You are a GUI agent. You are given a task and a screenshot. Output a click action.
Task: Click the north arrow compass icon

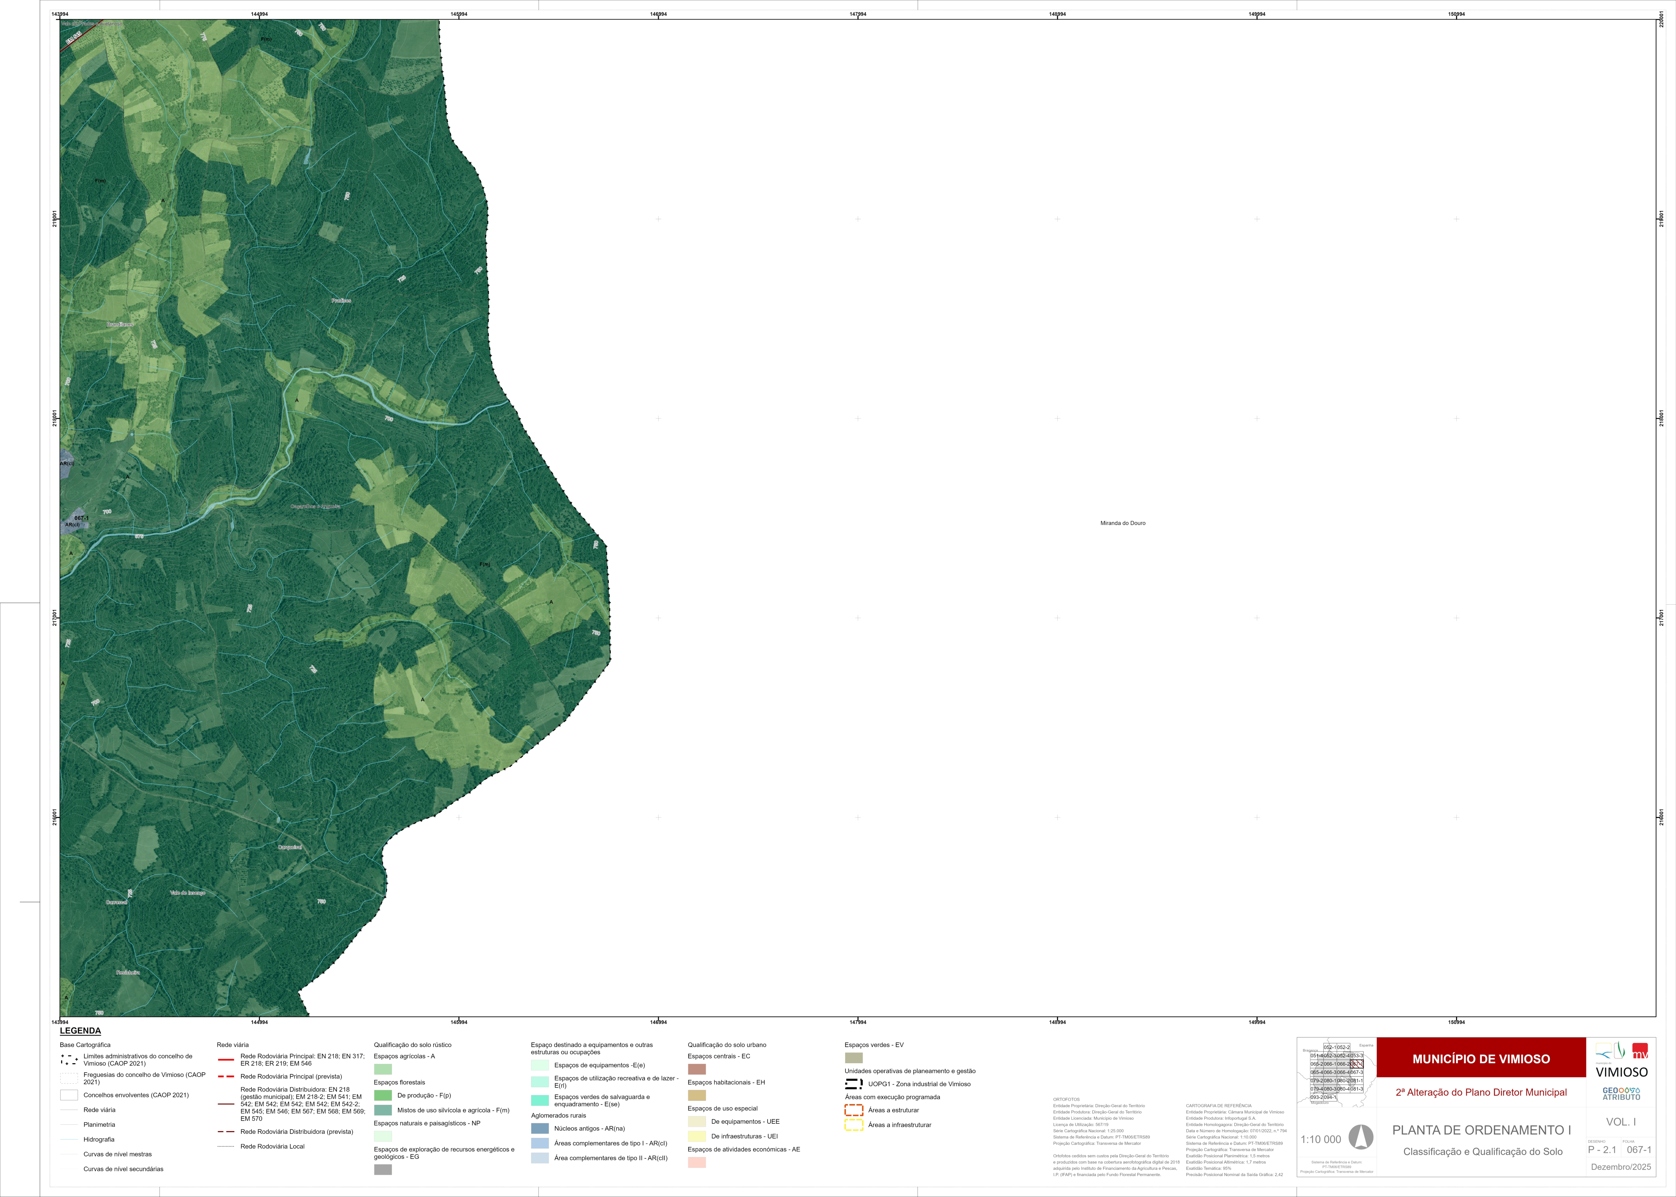1360,1137
